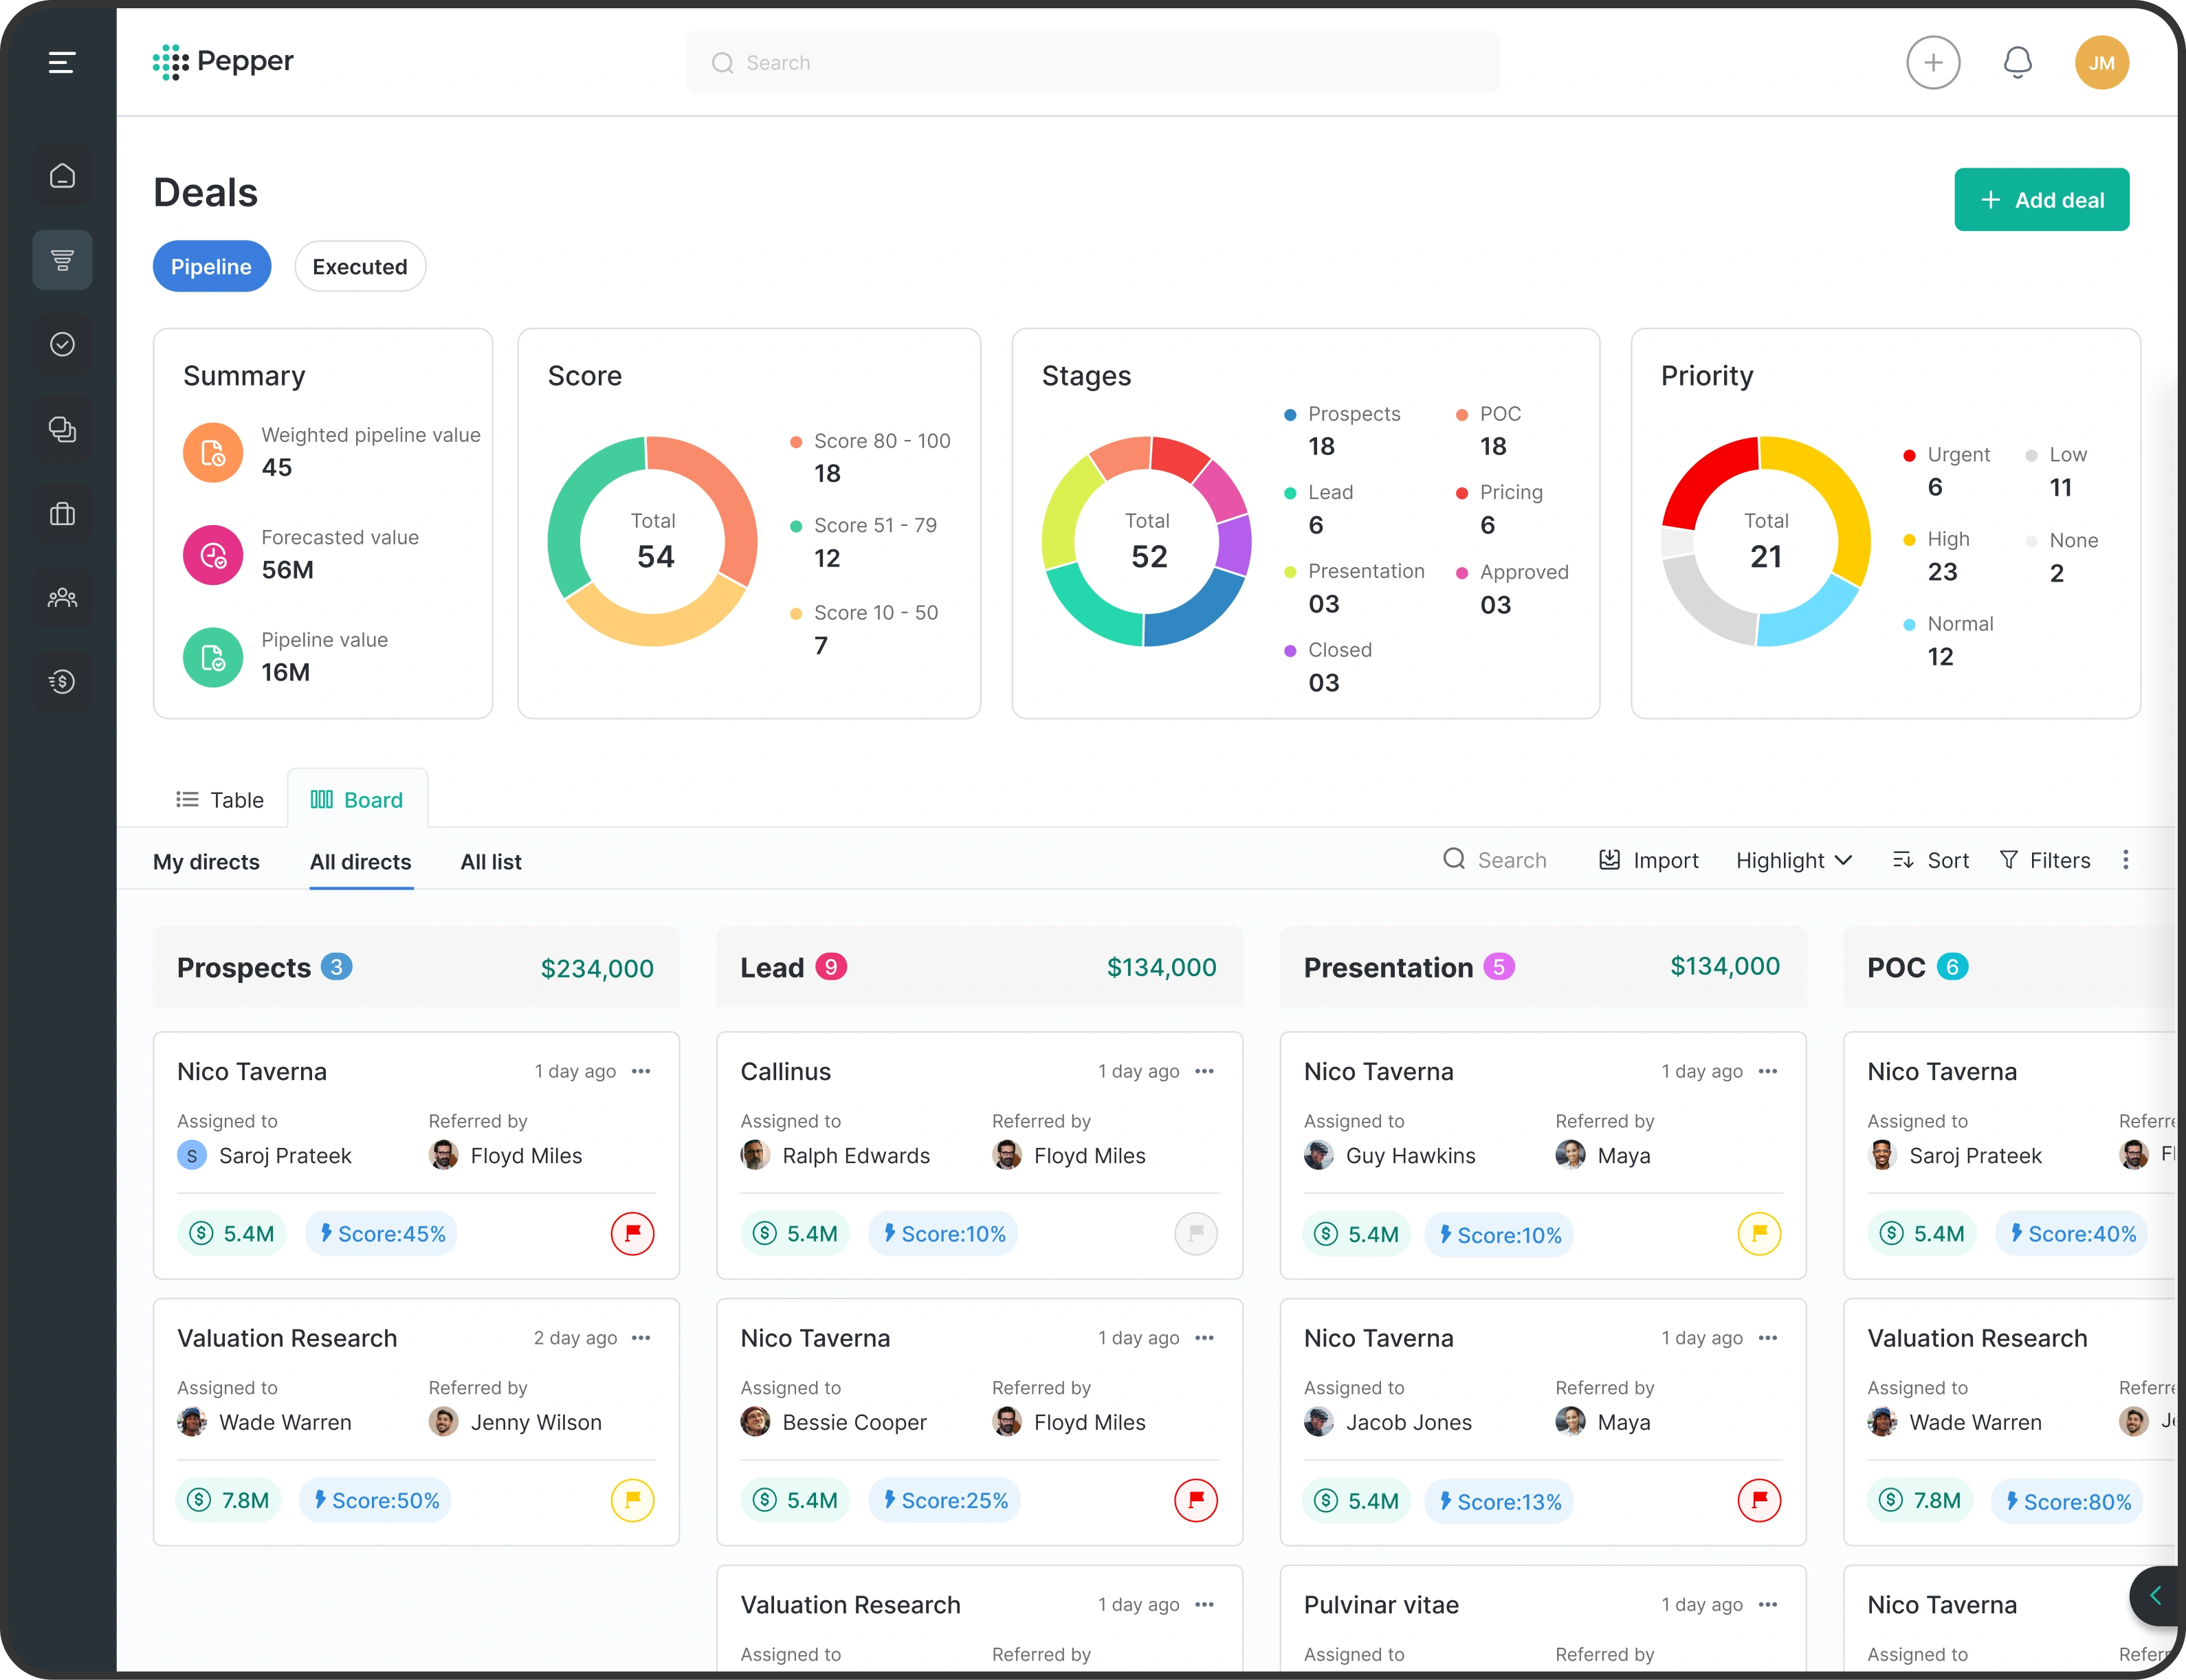
Task: Click the Score 80 - 100 legend dot
Action: pos(796,442)
